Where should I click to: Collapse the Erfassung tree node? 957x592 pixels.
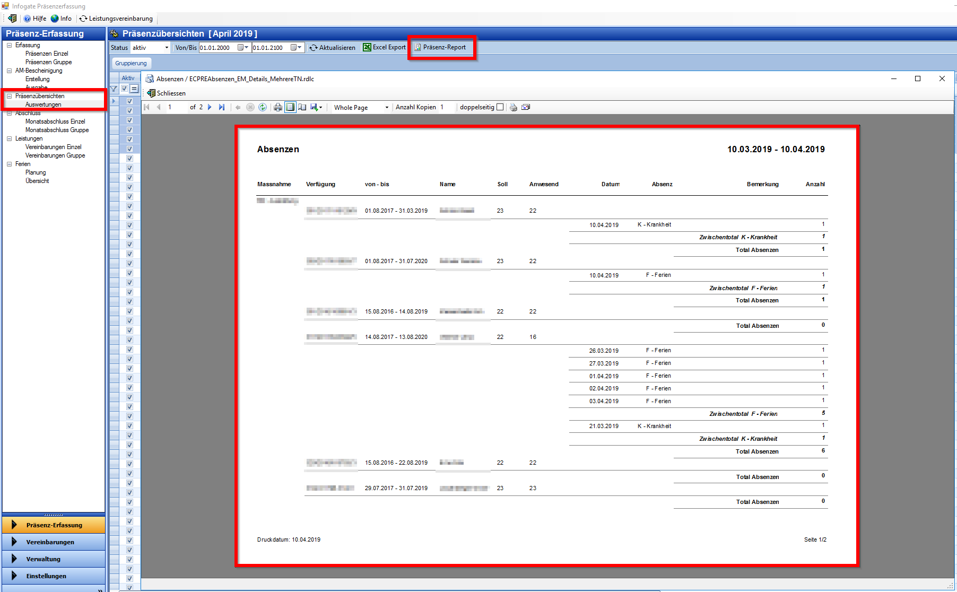(9, 45)
